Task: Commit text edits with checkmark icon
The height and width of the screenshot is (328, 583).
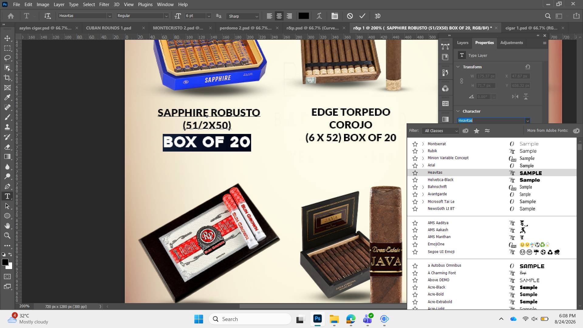Action: [x=362, y=16]
